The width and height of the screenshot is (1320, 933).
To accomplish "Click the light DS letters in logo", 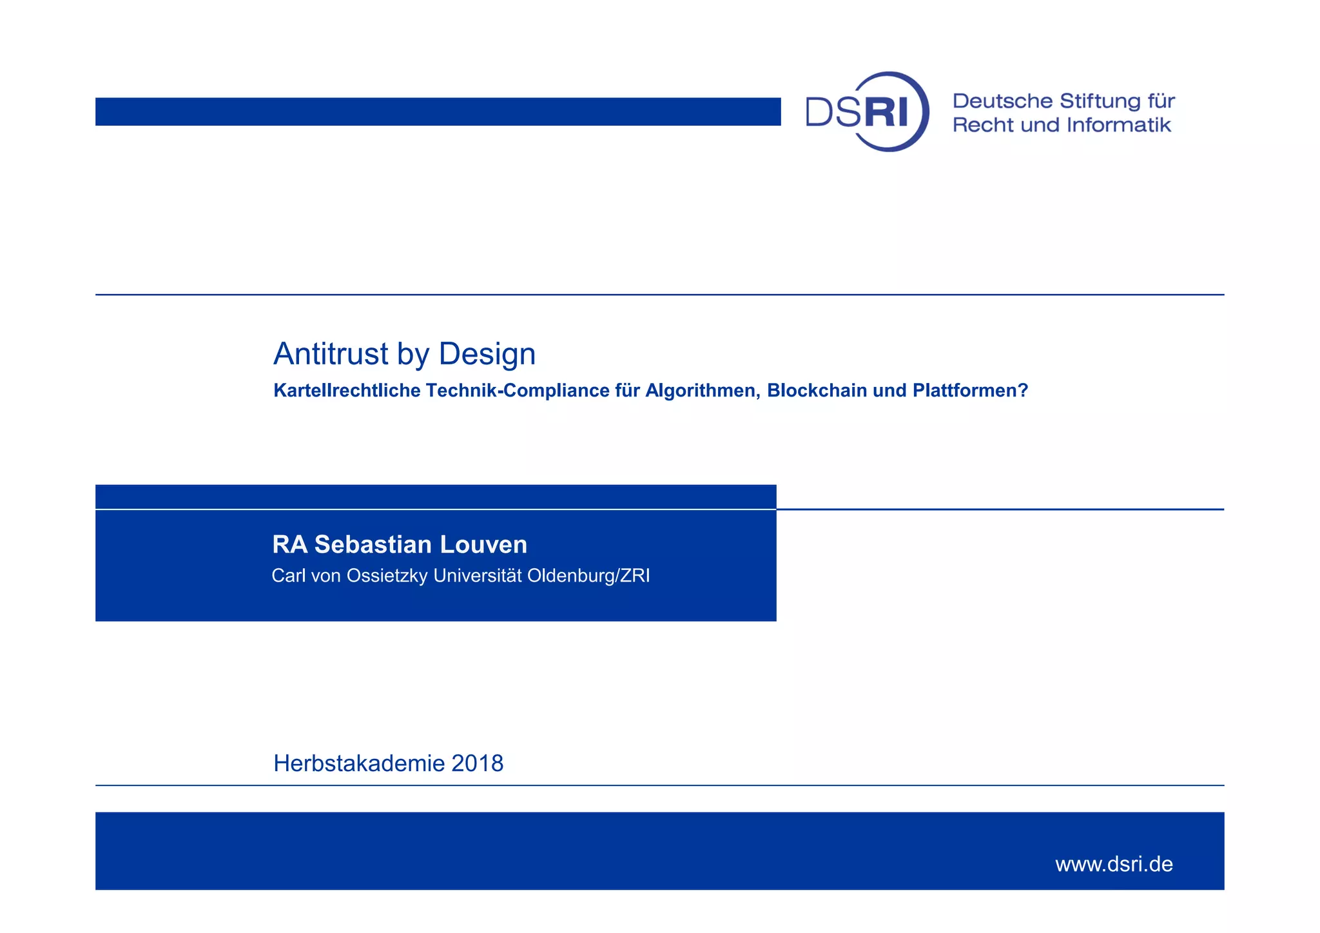I will click(833, 112).
